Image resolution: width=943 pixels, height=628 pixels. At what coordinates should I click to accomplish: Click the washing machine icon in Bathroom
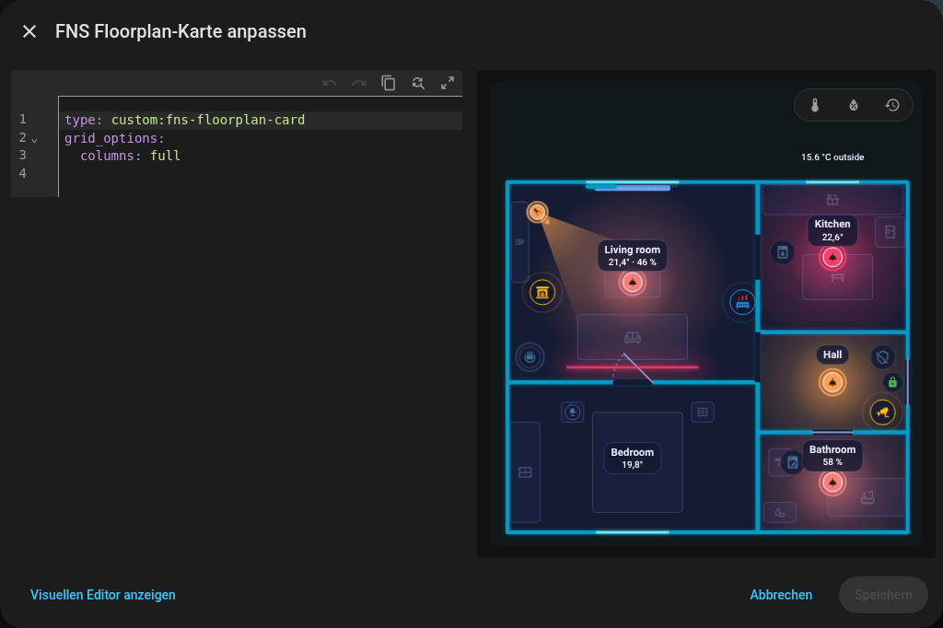793,462
